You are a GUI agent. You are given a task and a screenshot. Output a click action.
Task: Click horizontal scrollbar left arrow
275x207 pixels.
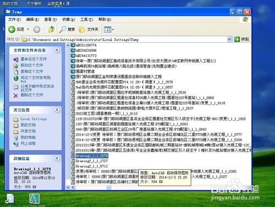tap(73, 187)
